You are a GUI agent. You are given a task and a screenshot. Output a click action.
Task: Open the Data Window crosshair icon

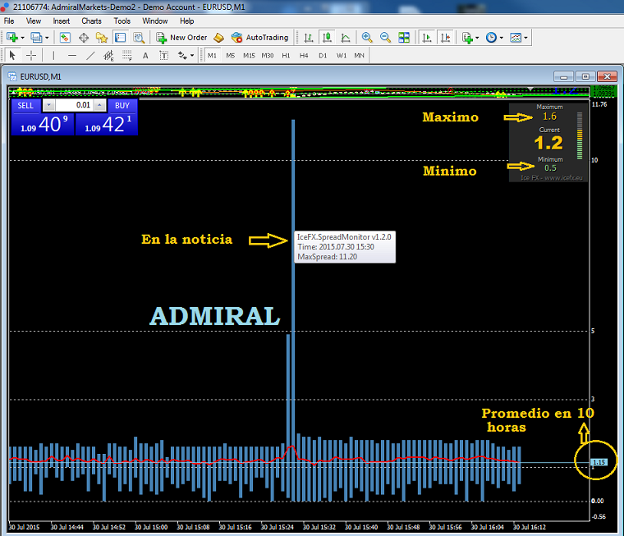(83, 38)
